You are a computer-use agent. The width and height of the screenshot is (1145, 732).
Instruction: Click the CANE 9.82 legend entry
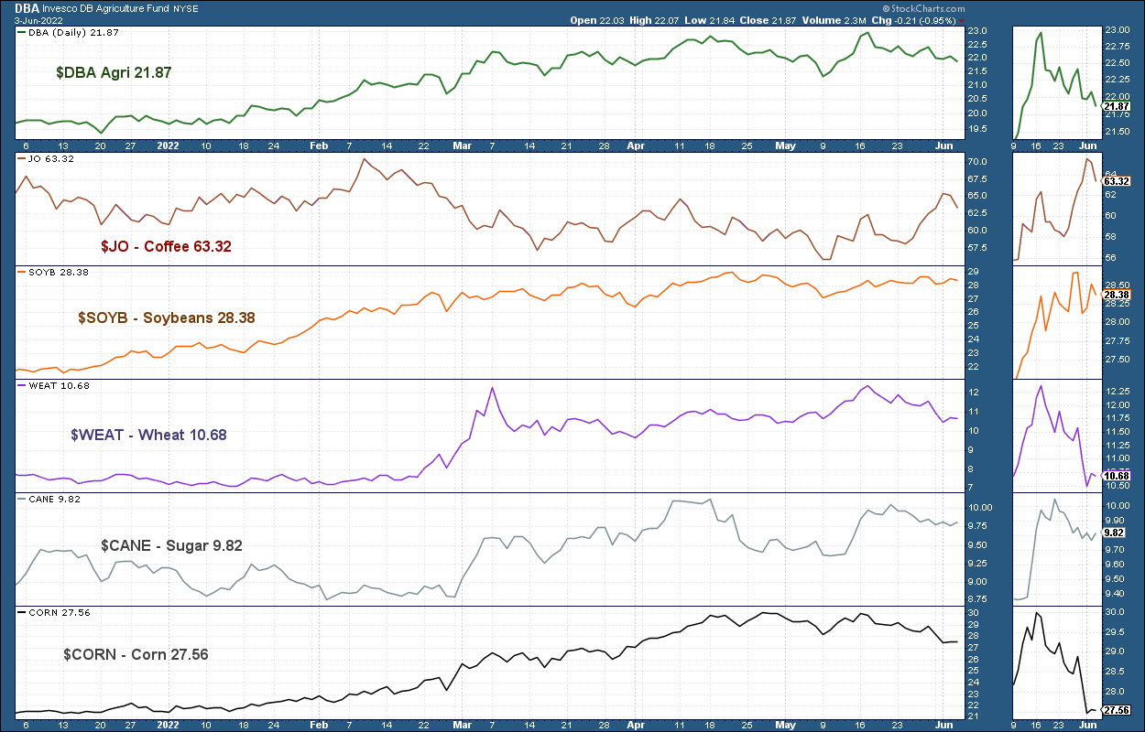(56, 499)
